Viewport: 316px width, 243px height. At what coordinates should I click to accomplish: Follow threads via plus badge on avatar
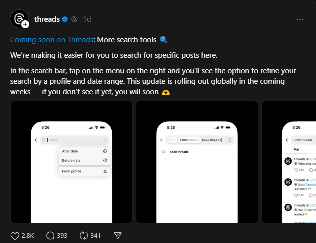(25, 24)
